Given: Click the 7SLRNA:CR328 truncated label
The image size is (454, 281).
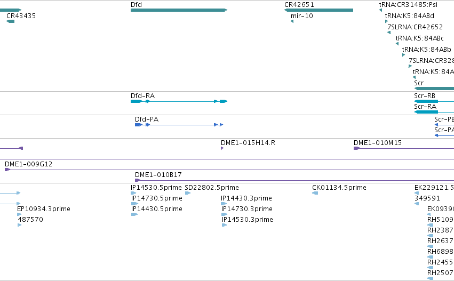Looking at the screenshot, I should 431,61.
